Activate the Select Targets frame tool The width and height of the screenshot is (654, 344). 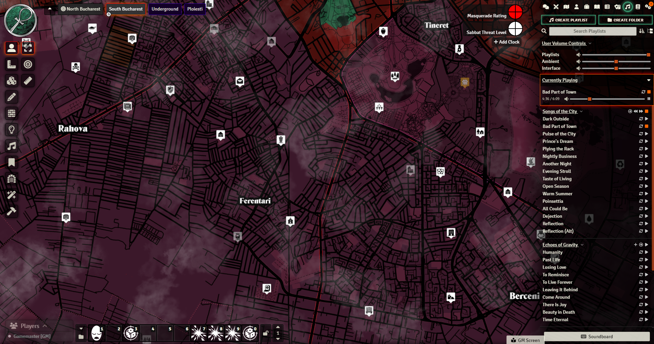pos(28,48)
